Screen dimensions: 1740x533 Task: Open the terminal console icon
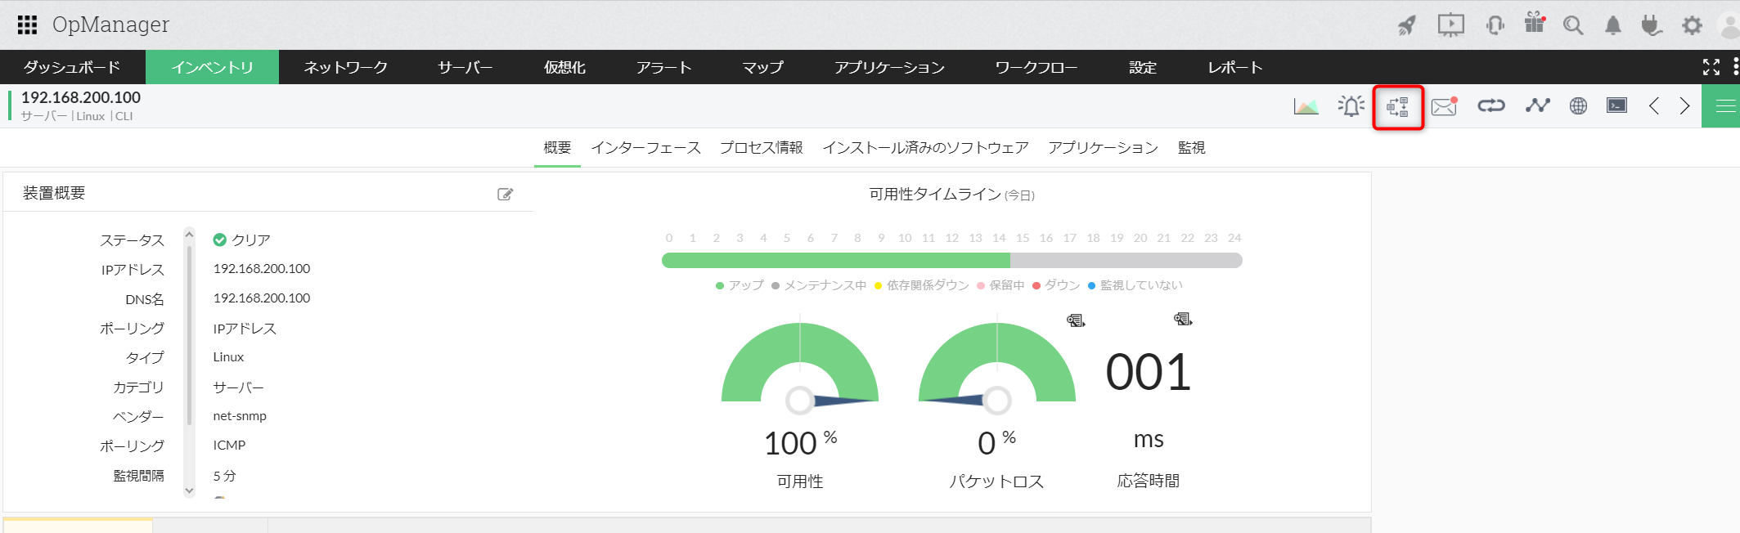[1616, 105]
